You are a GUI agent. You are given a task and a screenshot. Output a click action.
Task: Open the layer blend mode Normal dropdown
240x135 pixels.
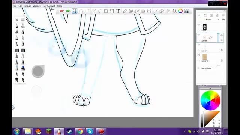point(209,19)
